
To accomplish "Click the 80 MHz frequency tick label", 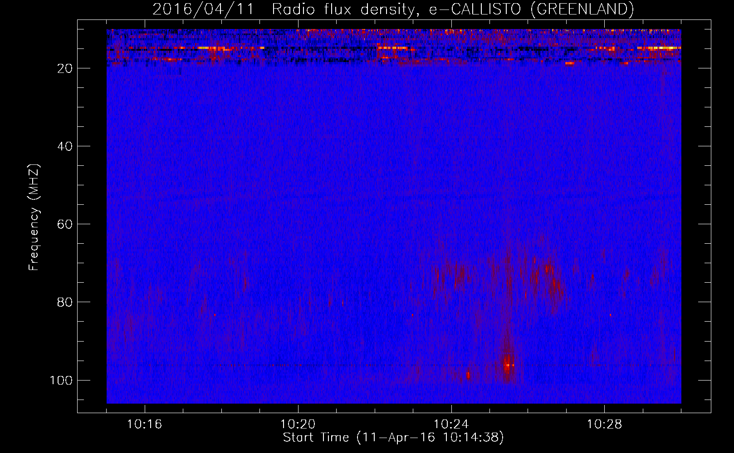I will coord(65,302).
